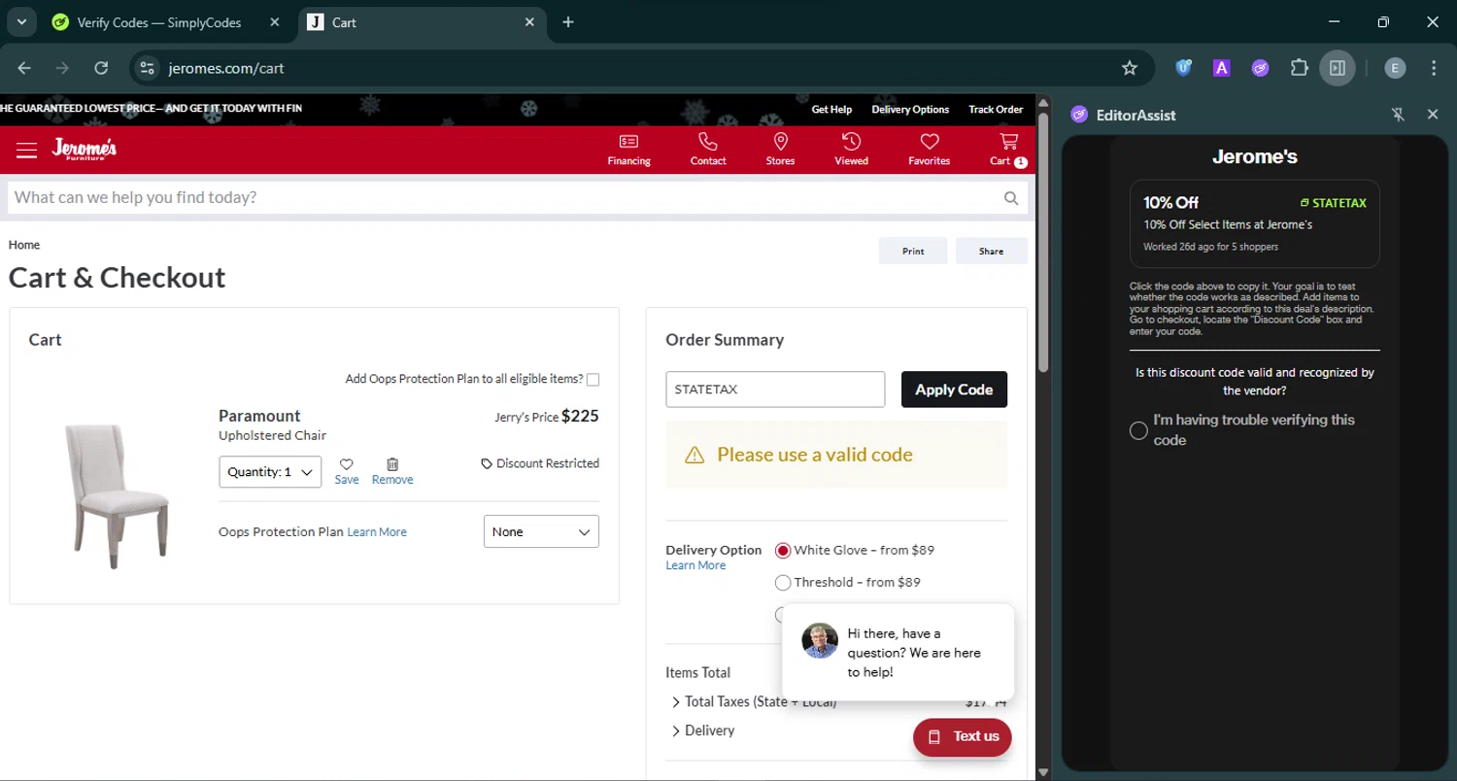The width and height of the screenshot is (1457, 781).
Task: View site information icon in address bar
Action: click(x=147, y=68)
